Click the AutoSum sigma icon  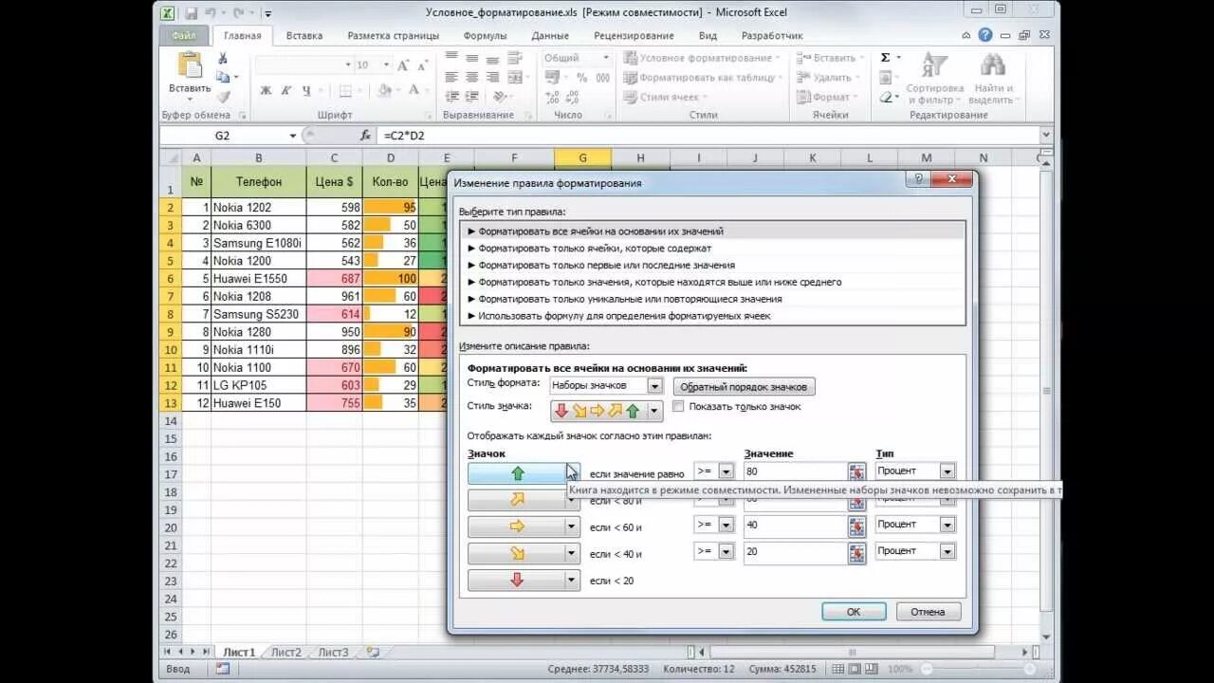click(x=886, y=58)
